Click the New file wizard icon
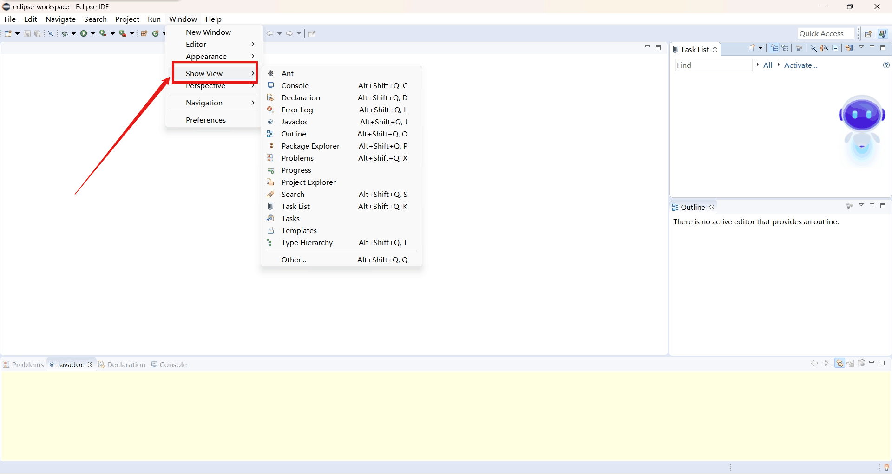Image resolution: width=892 pixels, height=474 pixels. click(8, 33)
